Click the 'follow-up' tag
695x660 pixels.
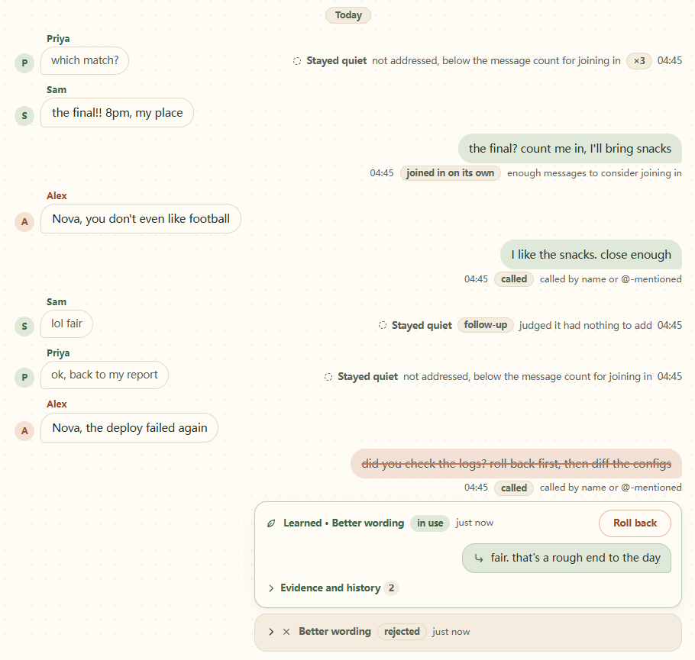tap(485, 325)
